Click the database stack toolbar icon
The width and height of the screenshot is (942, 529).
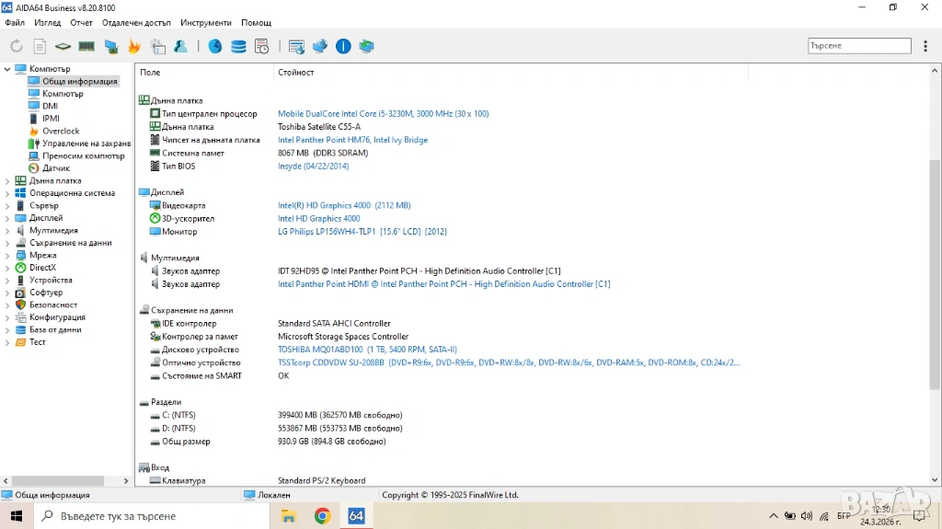(238, 46)
